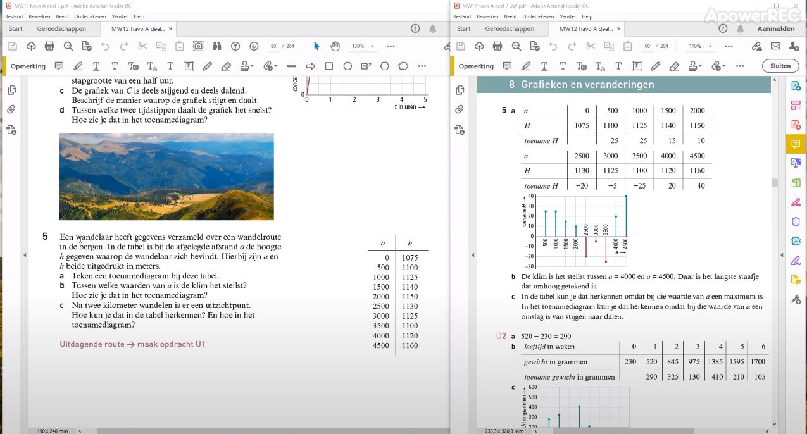Screen dimensions: 807x434
Task: Open search magnifier in left window toolbar
Action: [x=68, y=46]
